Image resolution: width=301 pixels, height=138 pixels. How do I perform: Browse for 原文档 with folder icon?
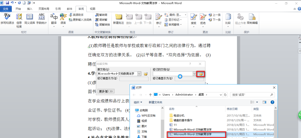(146, 74)
